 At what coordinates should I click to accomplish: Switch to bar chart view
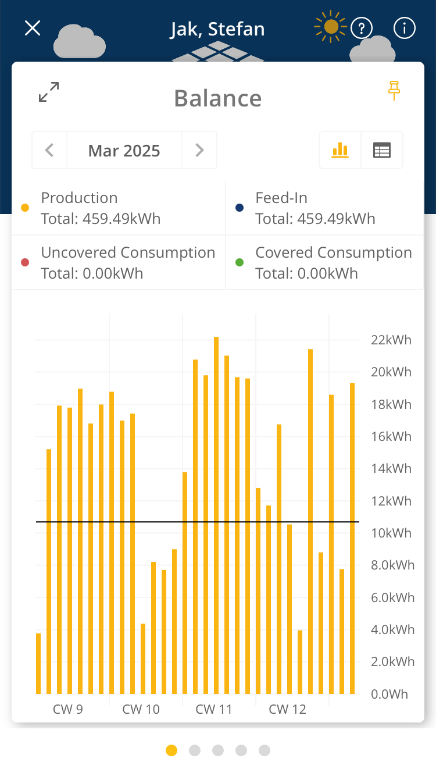tap(340, 150)
